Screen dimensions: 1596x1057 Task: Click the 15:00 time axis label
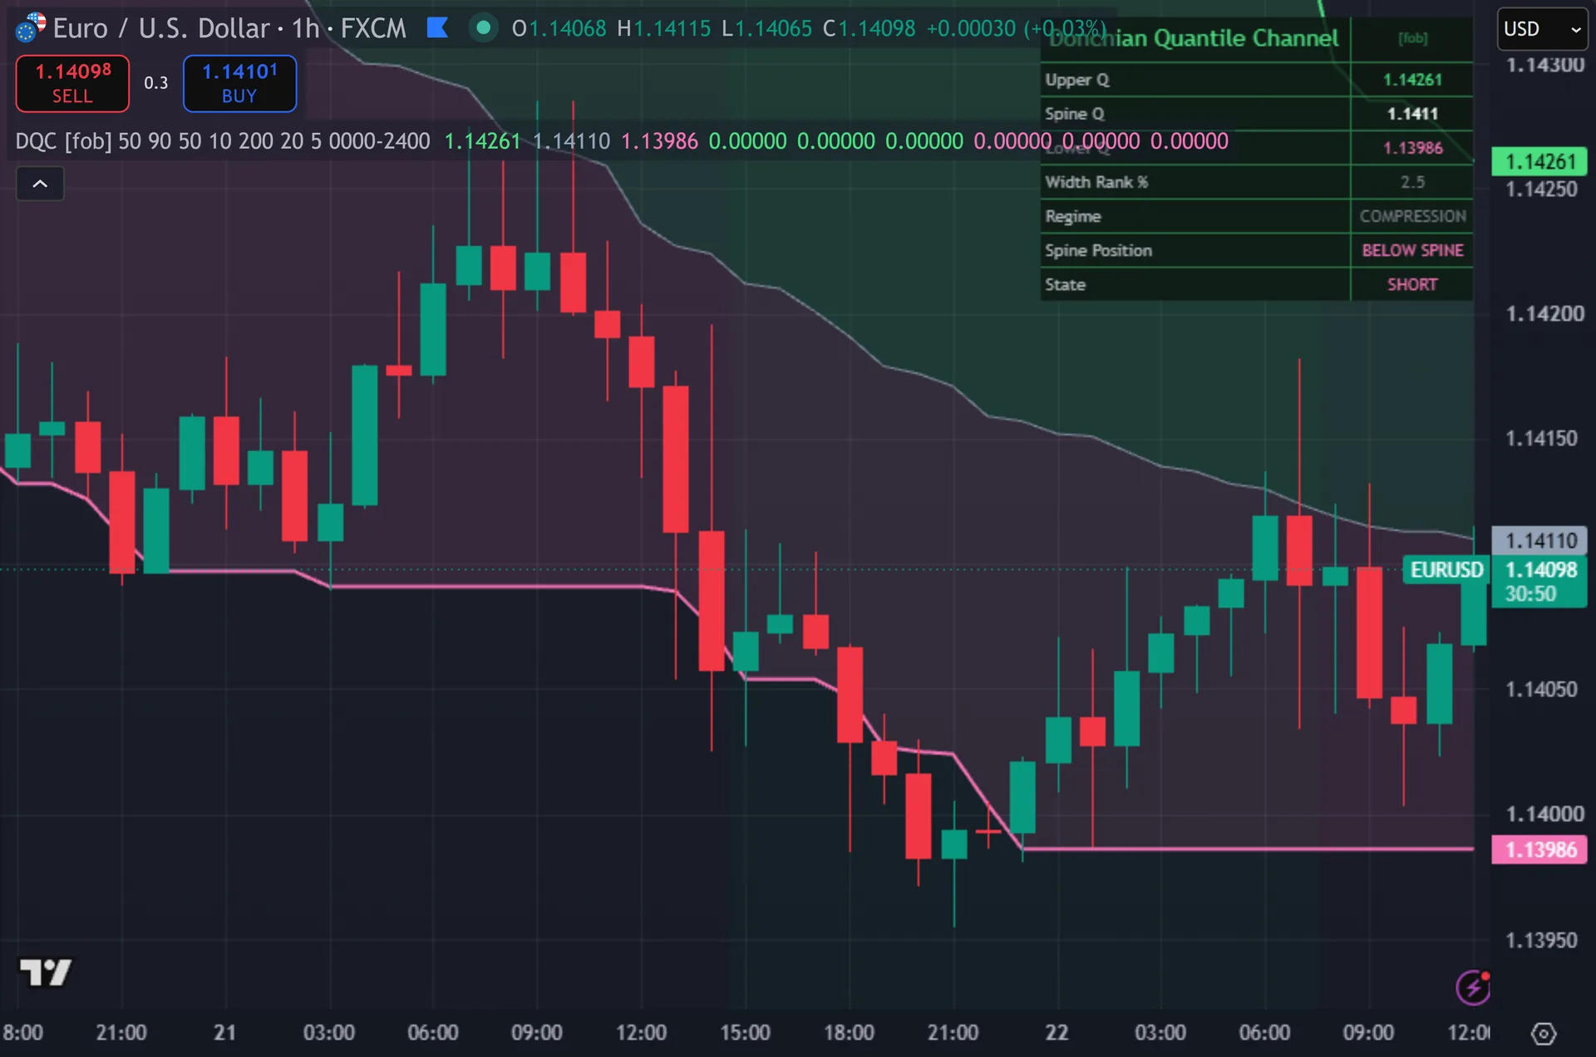point(745,1033)
